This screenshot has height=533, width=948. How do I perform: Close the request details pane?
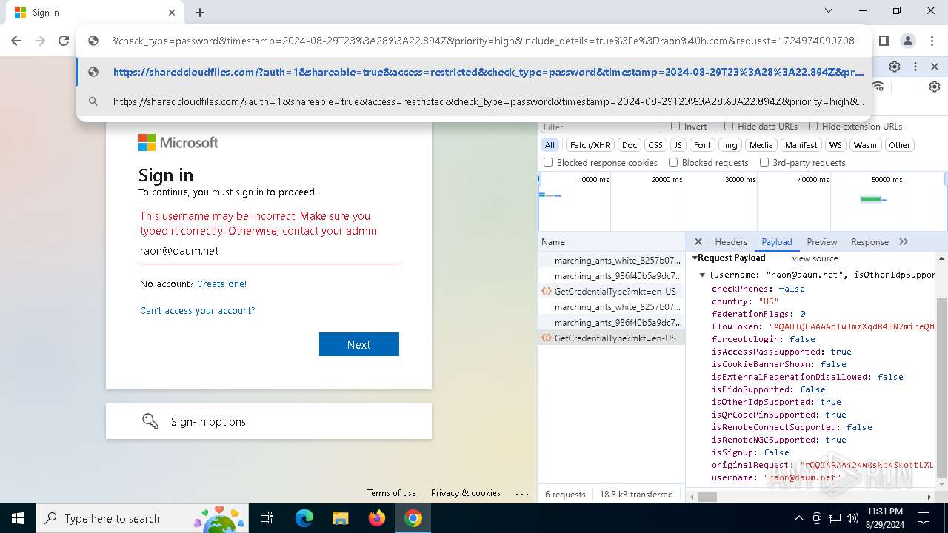698,242
